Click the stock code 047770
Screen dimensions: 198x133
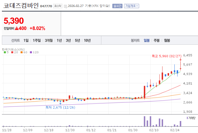click(46, 6)
